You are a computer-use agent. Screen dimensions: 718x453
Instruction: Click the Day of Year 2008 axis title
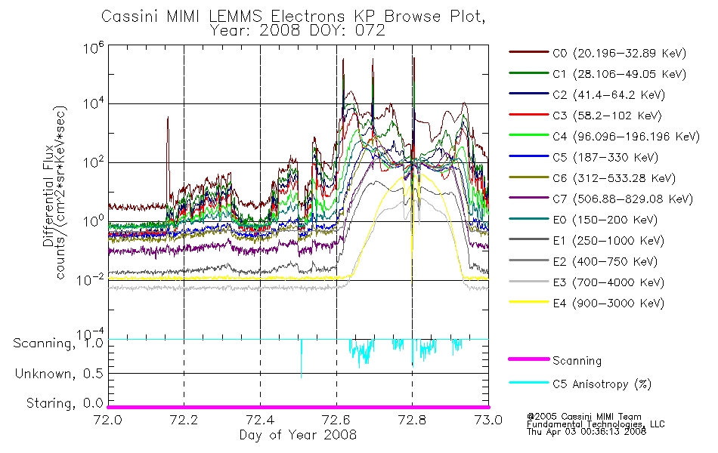(x=298, y=435)
